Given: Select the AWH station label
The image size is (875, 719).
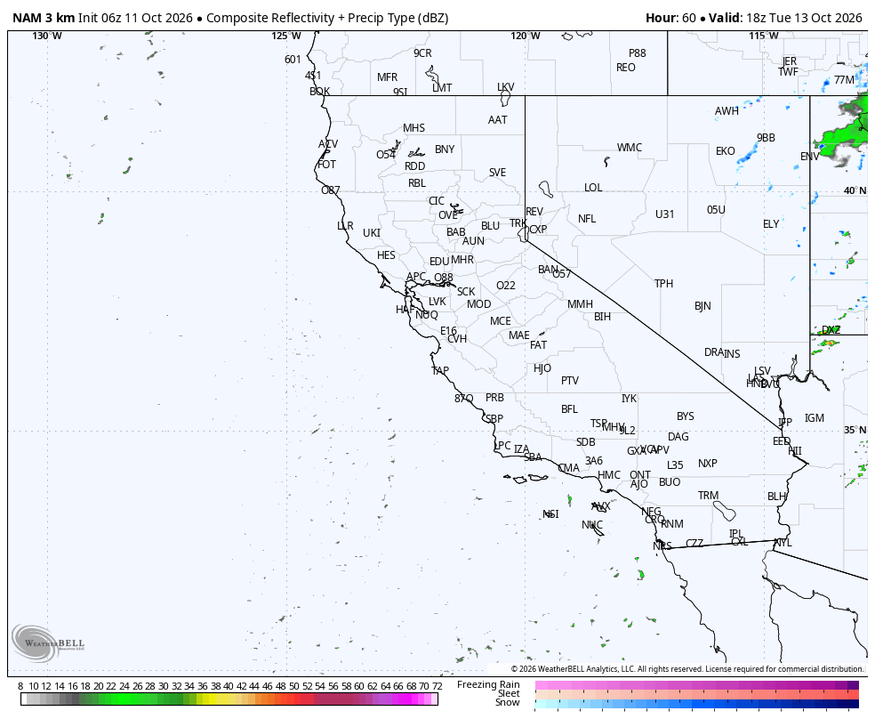Looking at the screenshot, I should tap(726, 111).
